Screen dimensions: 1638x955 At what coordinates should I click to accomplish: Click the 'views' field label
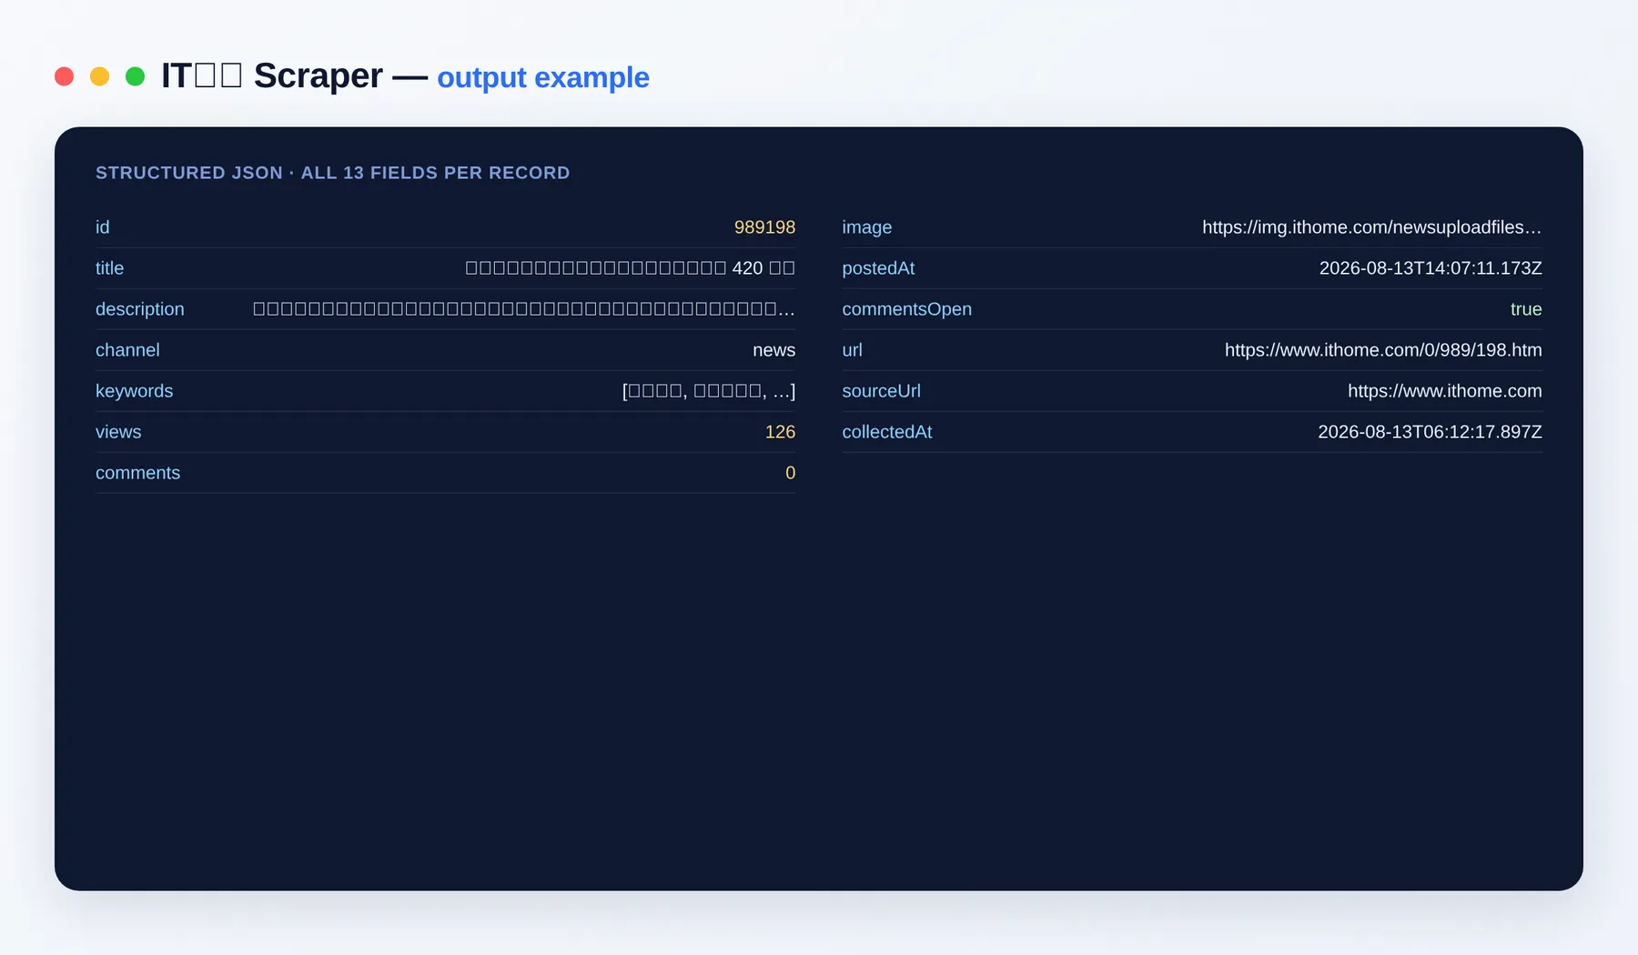[118, 432]
